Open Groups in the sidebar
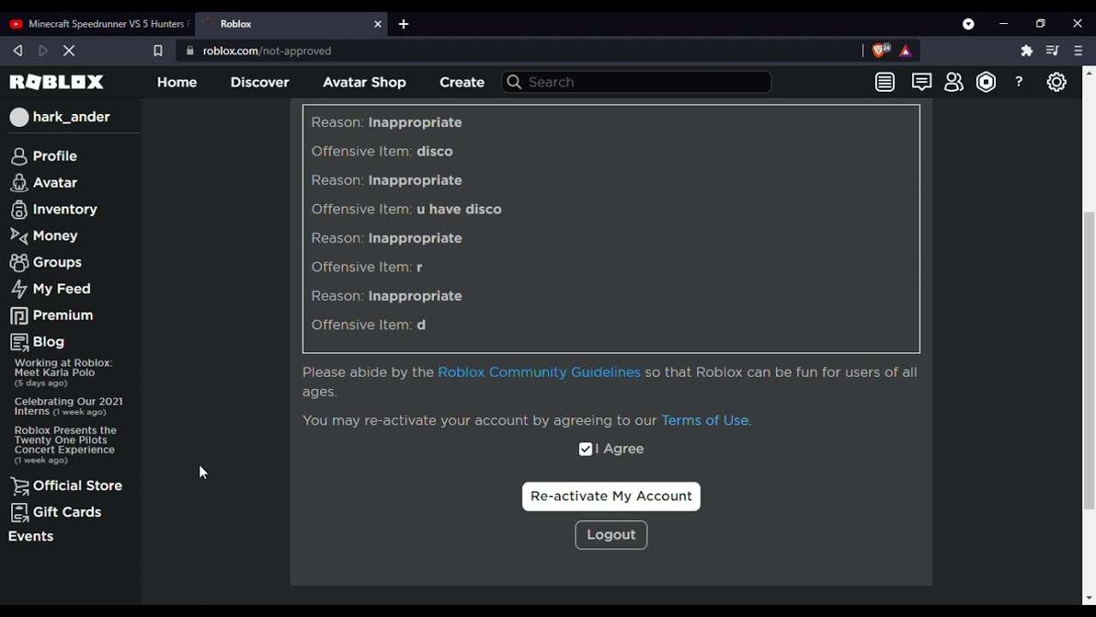Screen dimensions: 1096x617 point(57,262)
